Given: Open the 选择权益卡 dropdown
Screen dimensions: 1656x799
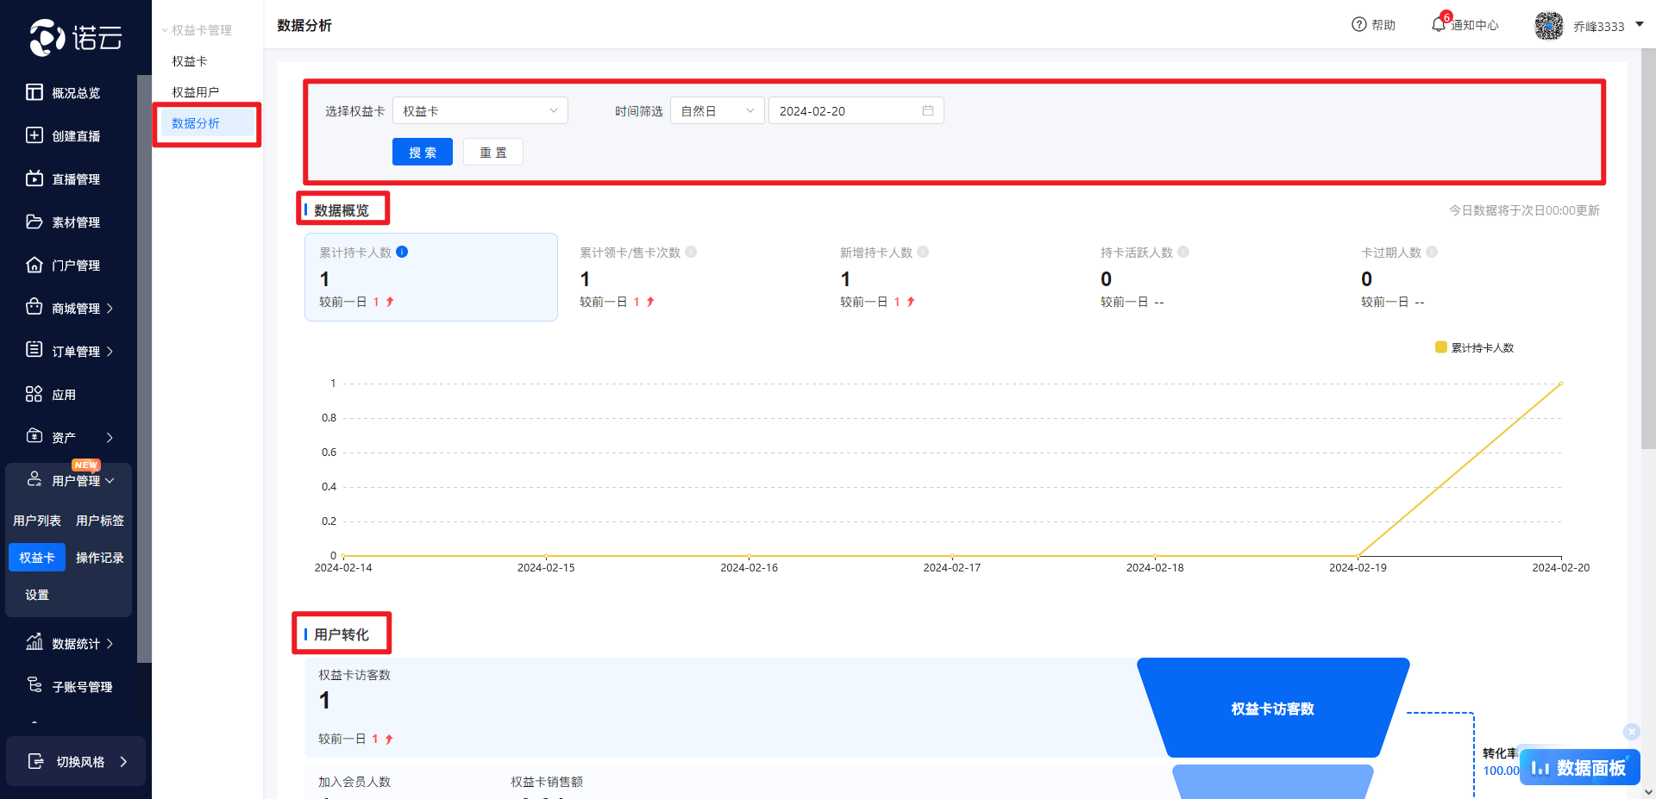Looking at the screenshot, I should tap(480, 111).
